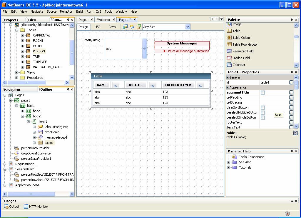Click ellipsis button for footerText property
Viewport: 301px width, 218px height.
(291, 123)
